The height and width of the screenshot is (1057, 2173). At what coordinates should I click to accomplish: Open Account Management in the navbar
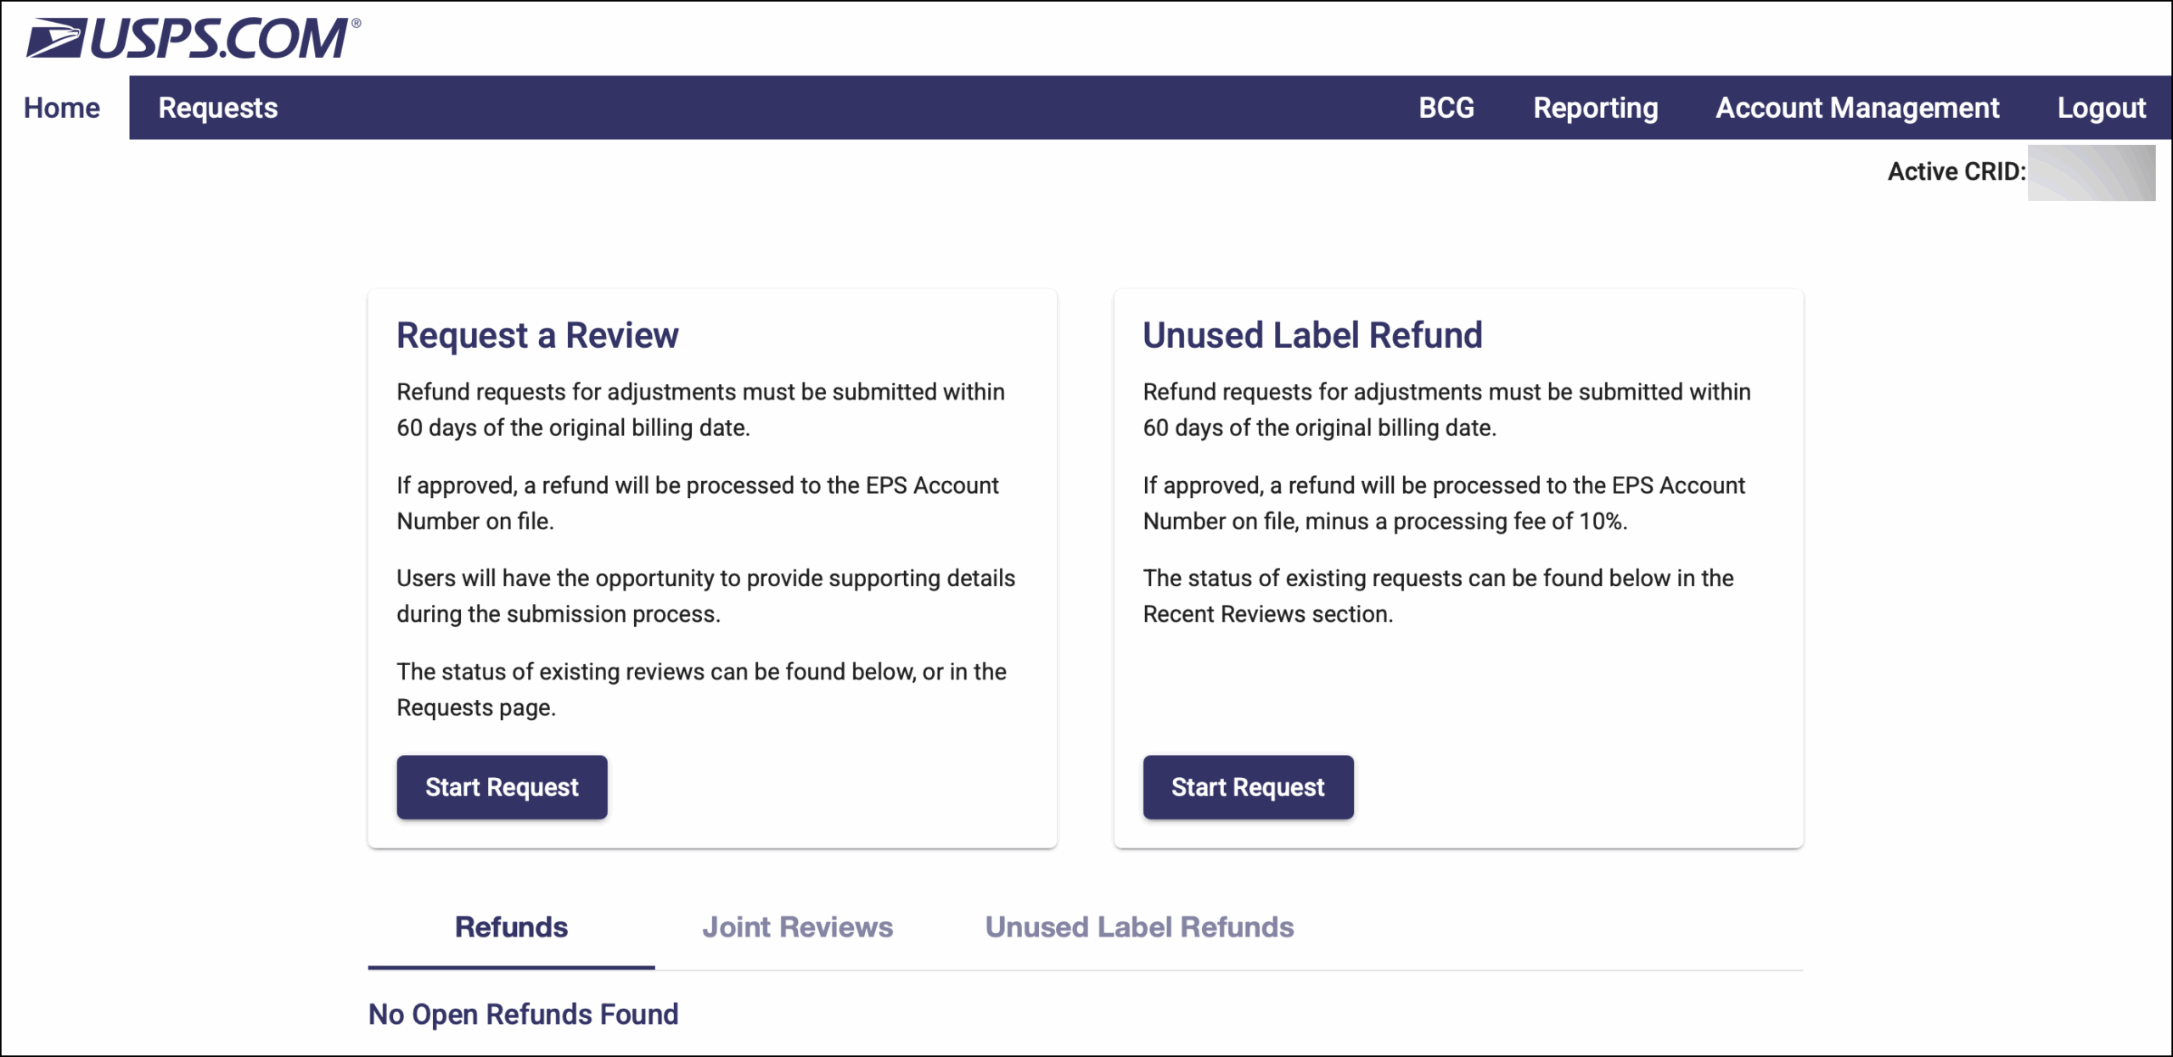pyautogui.click(x=1856, y=108)
